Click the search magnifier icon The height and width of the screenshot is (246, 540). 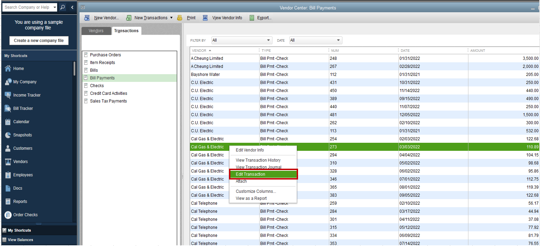pos(62,7)
